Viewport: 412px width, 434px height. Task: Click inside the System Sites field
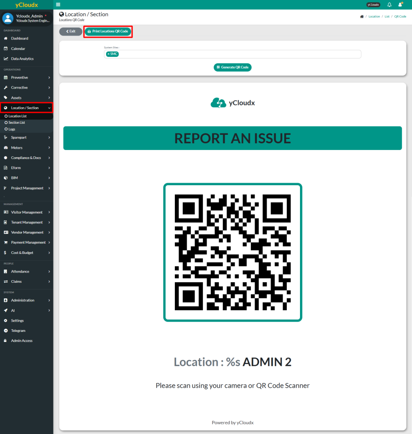233,54
